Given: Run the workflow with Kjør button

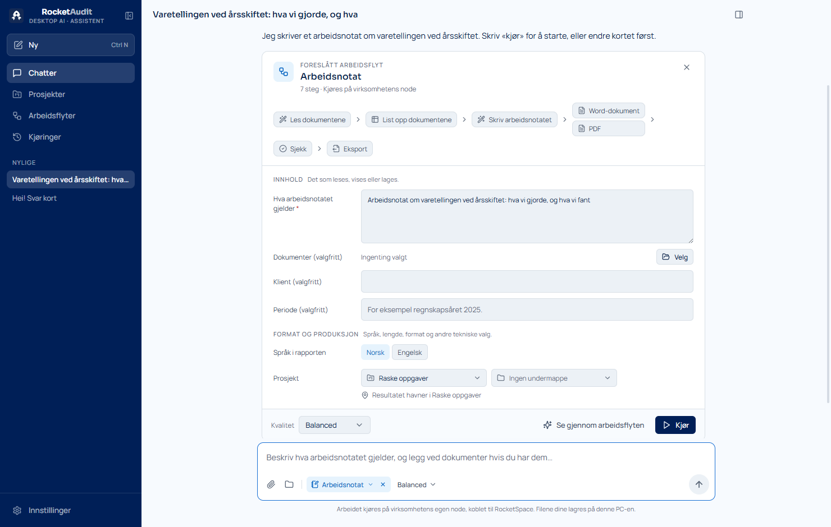Looking at the screenshot, I should click(x=675, y=425).
